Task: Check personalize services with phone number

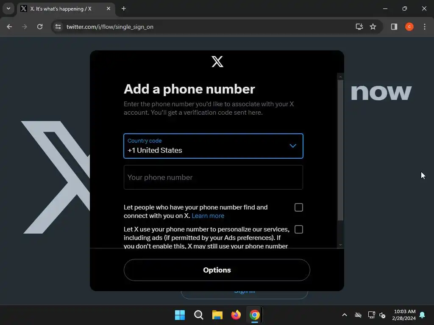Action: [299, 229]
